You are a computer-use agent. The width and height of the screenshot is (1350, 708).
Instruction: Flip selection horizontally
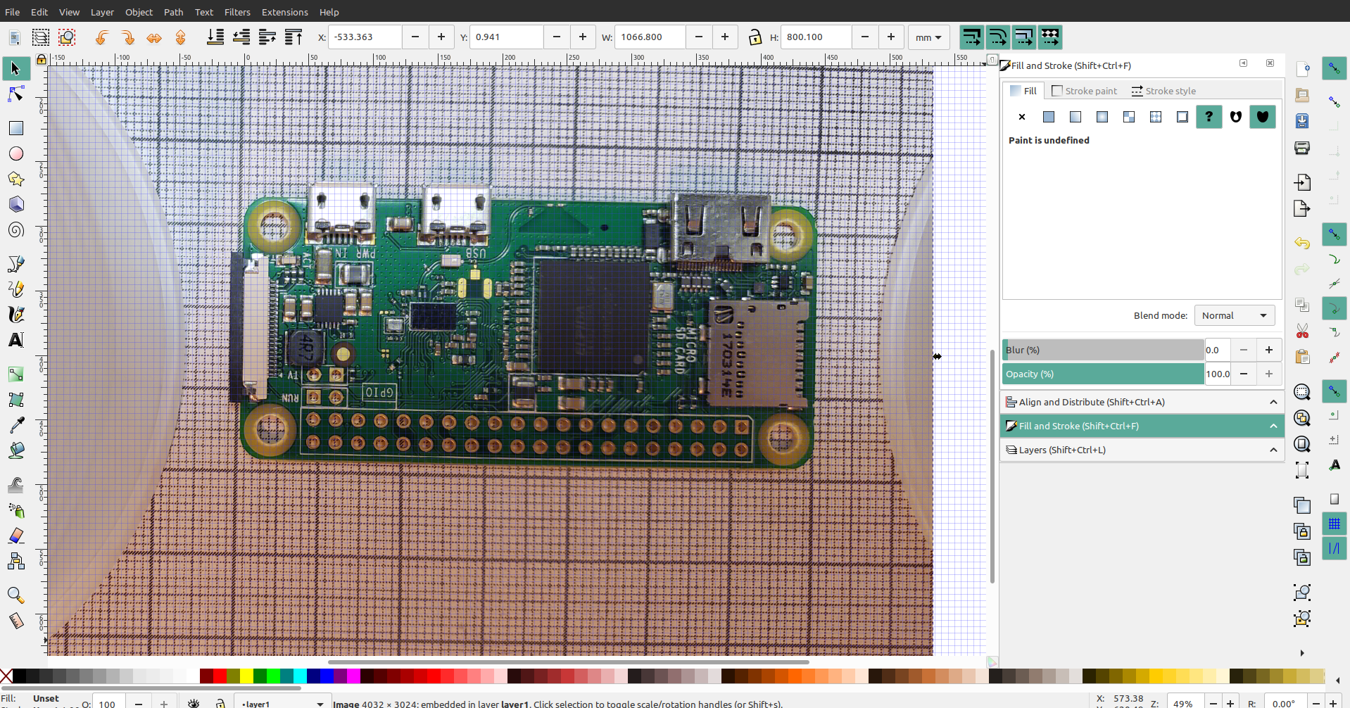(x=154, y=37)
